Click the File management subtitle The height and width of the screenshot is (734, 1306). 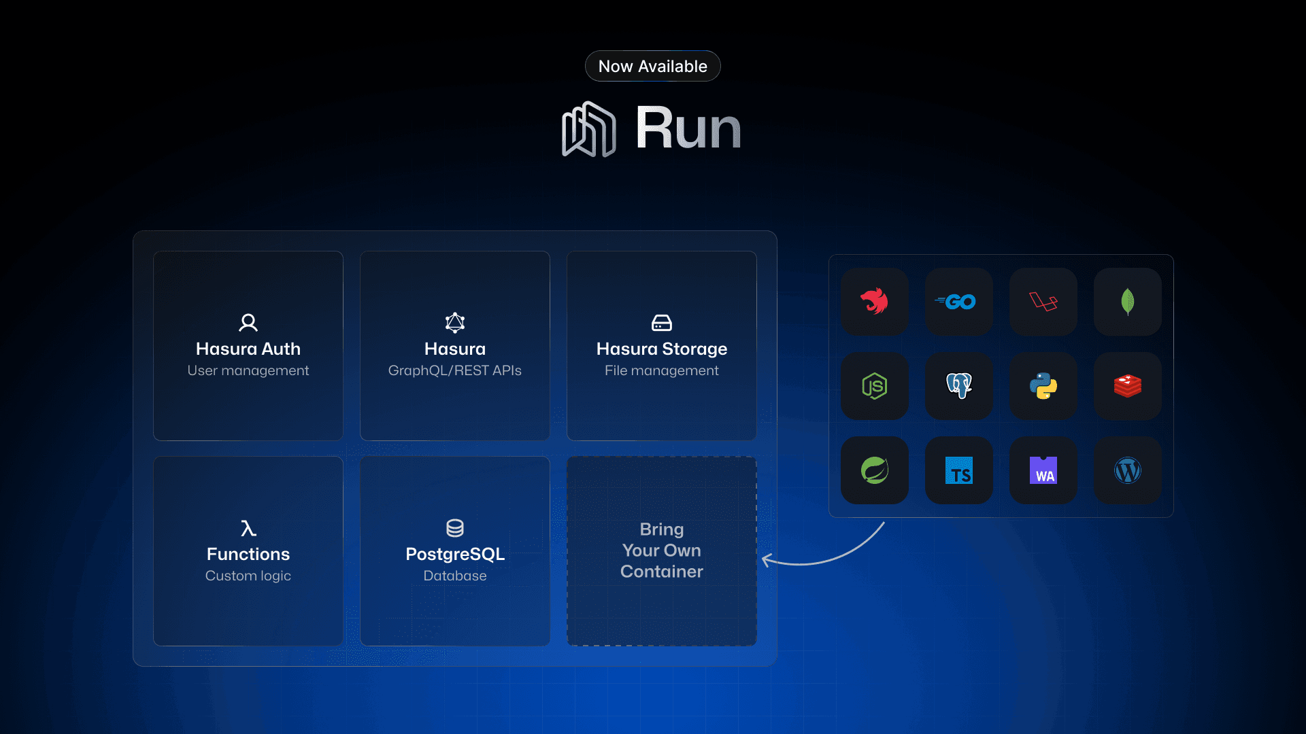click(662, 370)
